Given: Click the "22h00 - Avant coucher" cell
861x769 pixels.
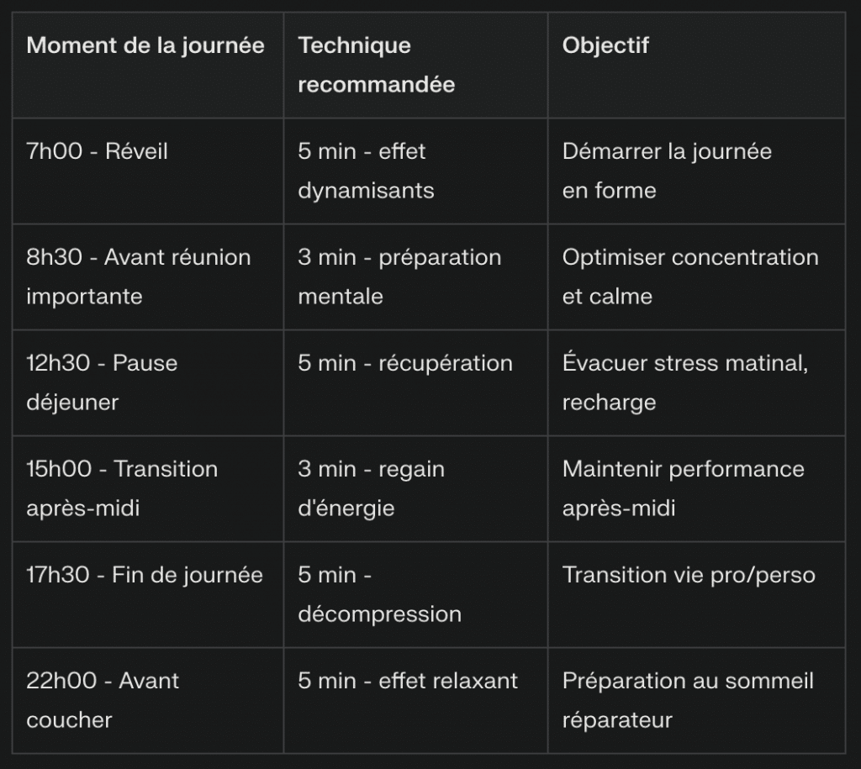Looking at the screenshot, I should click(103, 700).
